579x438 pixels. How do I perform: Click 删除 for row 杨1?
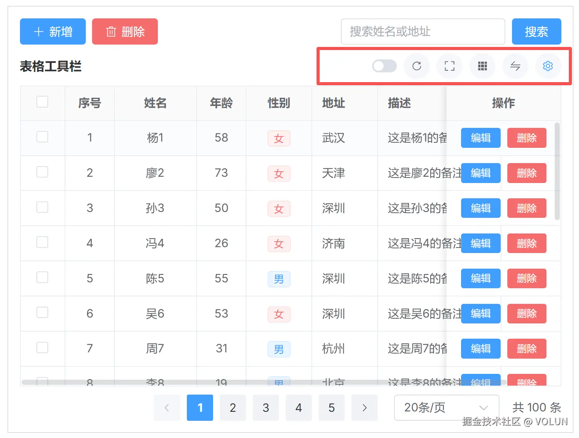pyautogui.click(x=527, y=138)
